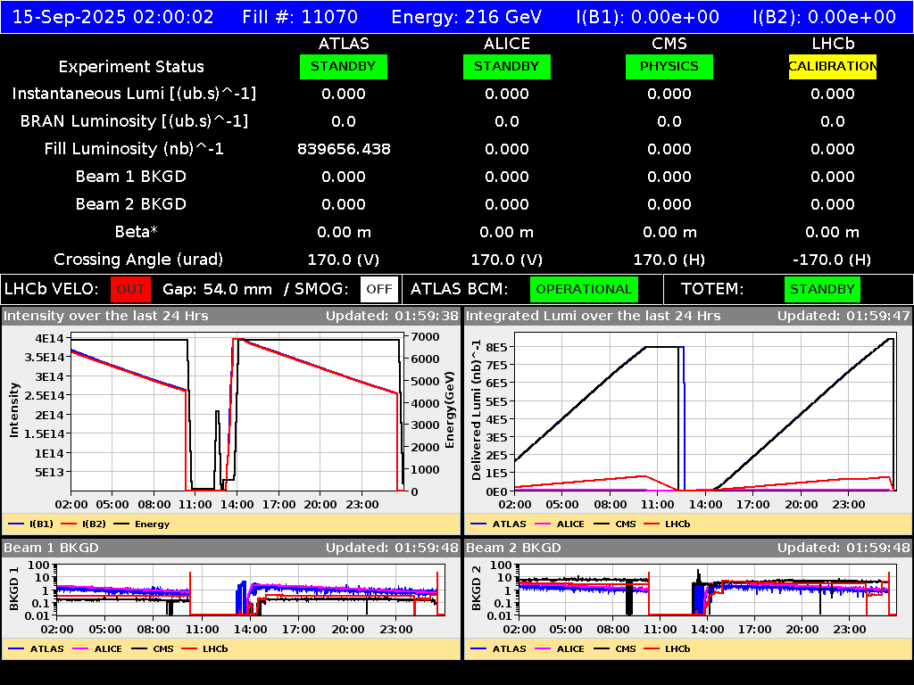Click the ALICE STANDBY status indicator

click(507, 66)
